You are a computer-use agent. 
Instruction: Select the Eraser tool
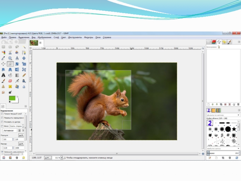click(x=10, y=81)
